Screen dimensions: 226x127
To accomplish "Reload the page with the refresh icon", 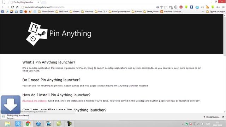I will tap(13, 7).
